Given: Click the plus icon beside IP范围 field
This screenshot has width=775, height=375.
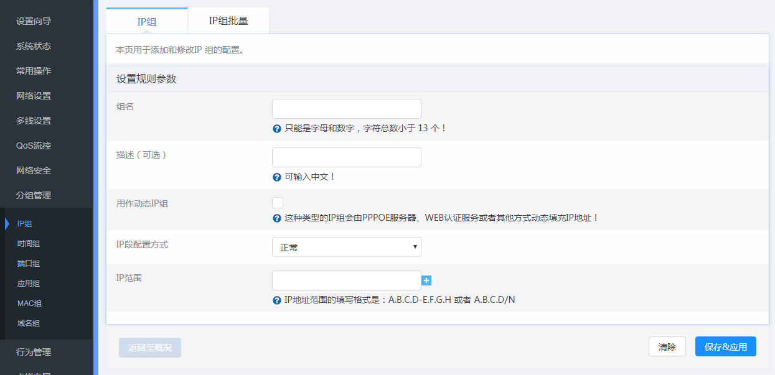Looking at the screenshot, I should 426,281.
